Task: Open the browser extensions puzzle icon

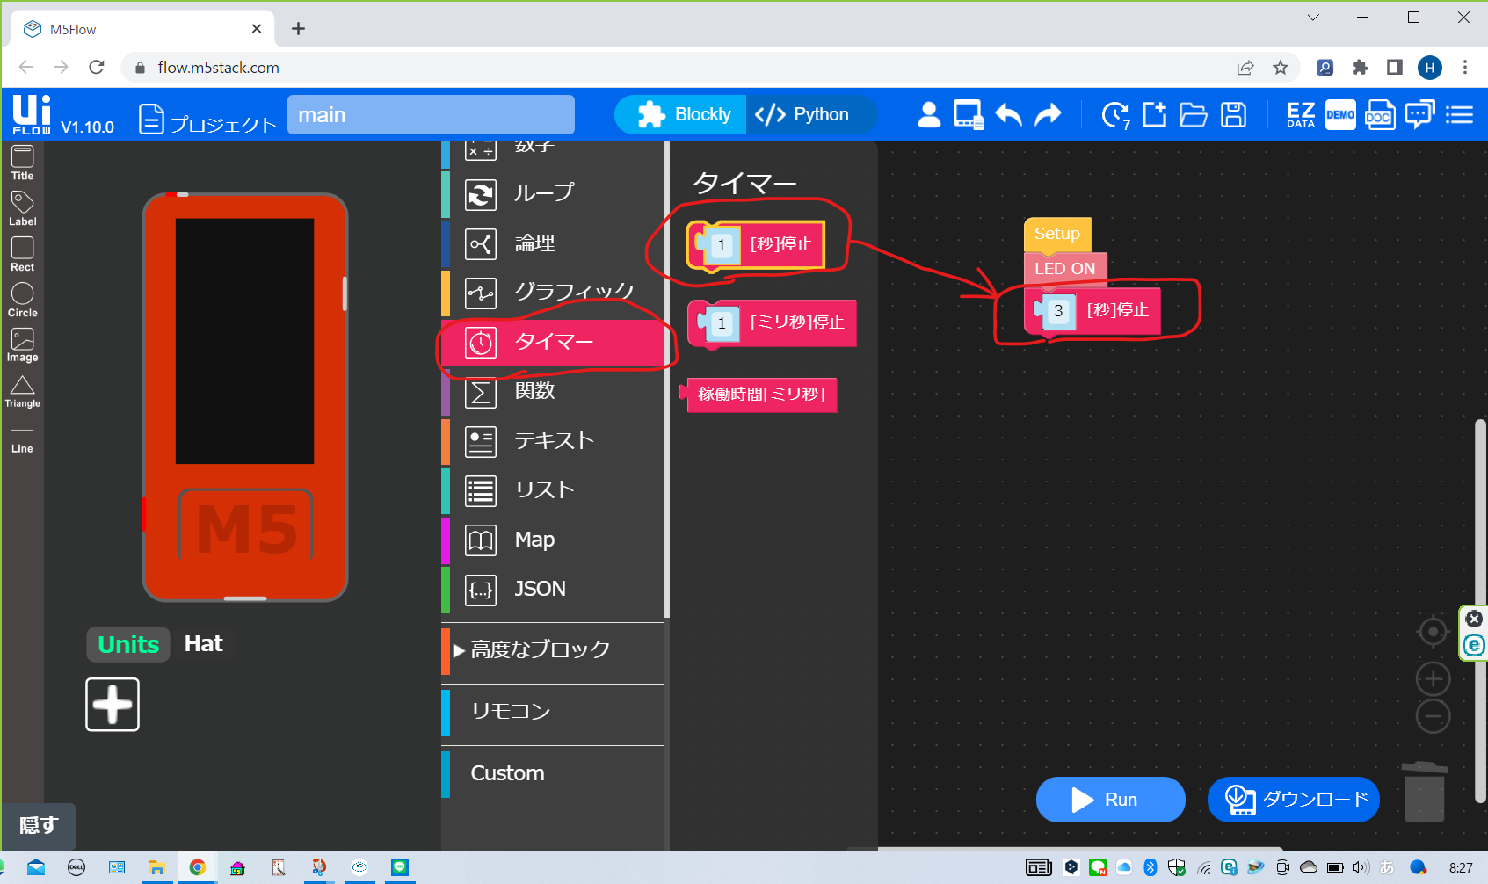Action: tap(1360, 68)
